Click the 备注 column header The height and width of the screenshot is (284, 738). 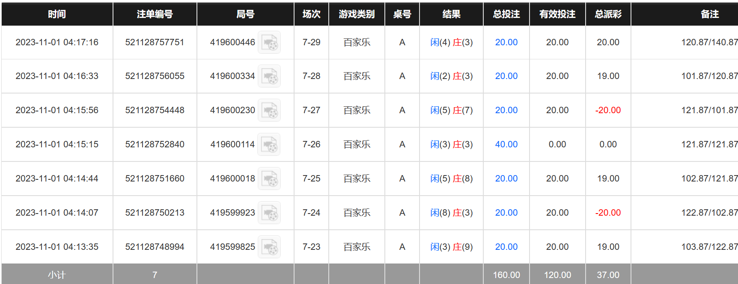709,14
